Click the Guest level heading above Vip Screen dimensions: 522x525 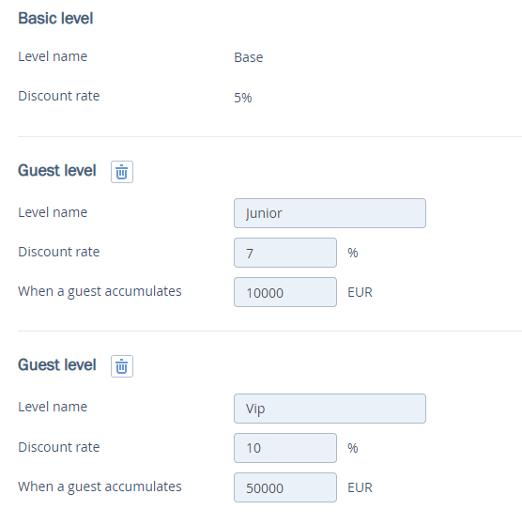pyautogui.click(x=57, y=364)
